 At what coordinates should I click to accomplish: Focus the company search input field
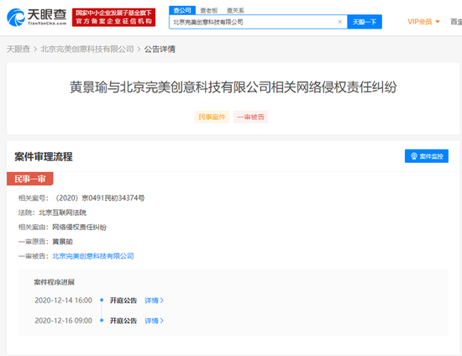pyautogui.click(x=254, y=22)
